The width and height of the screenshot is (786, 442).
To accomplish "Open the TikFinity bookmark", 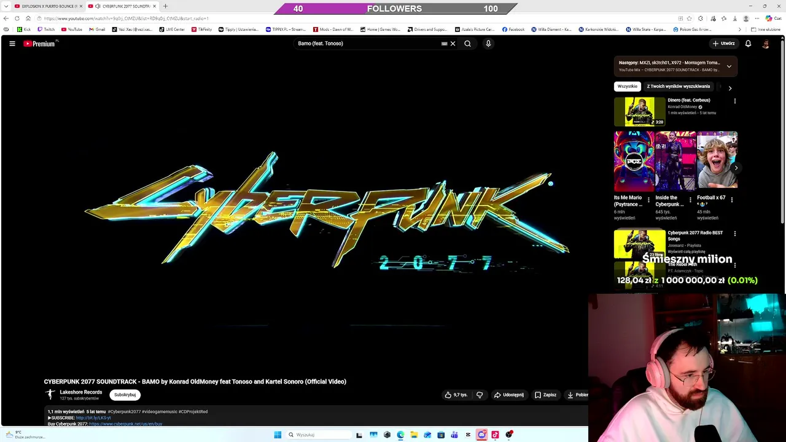I will 201,29.
